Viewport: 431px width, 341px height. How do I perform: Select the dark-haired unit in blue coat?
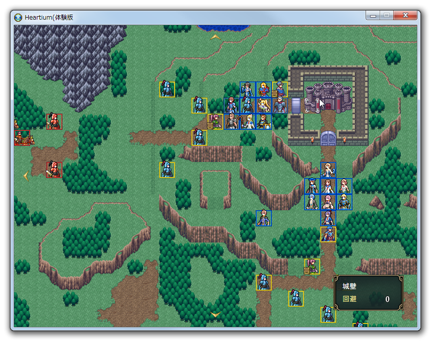[248, 90]
